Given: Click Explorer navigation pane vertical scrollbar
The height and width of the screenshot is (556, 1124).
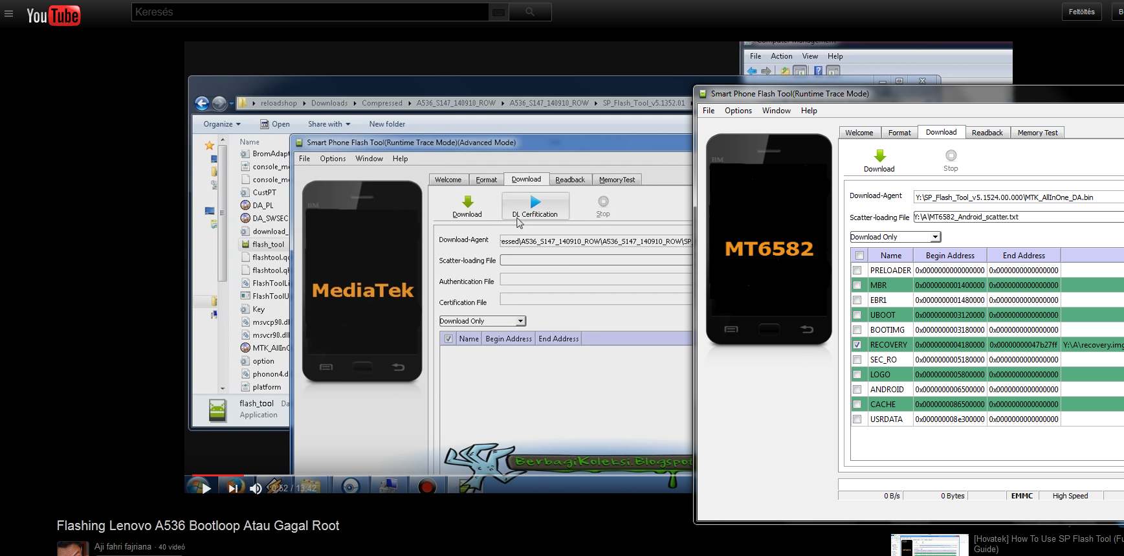Looking at the screenshot, I should coord(223,265).
